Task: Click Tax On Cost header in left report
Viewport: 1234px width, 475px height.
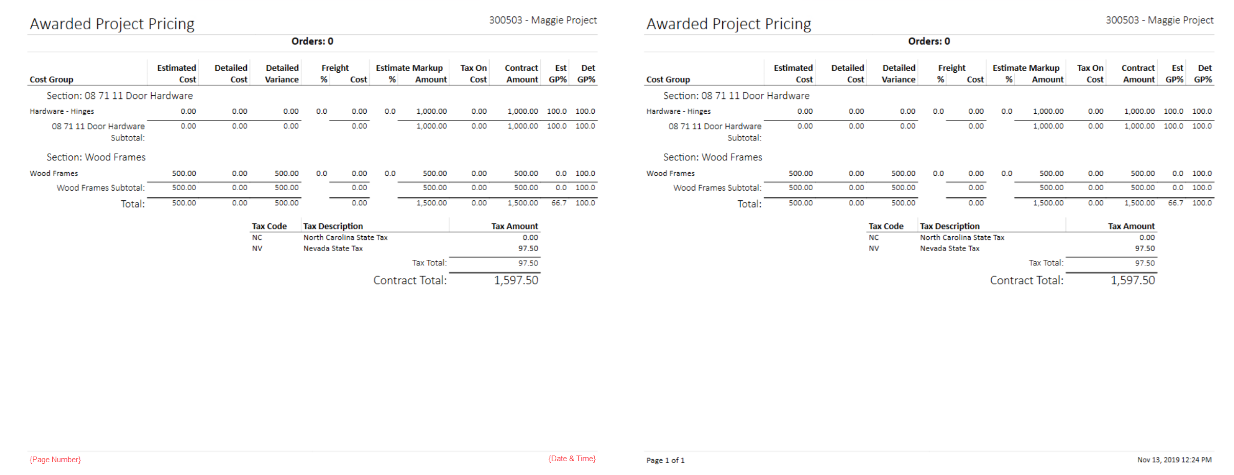Action: point(473,74)
